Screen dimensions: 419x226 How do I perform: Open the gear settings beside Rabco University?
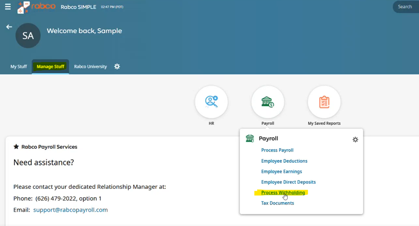tap(117, 66)
